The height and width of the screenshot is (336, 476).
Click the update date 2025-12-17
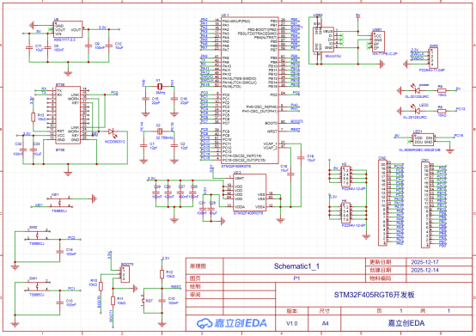point(424,262)
